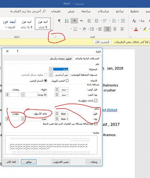Click Update Now (التحديث الآن) button
The height and width of the screenshot is (178, 150).
[x=102, y=42]
